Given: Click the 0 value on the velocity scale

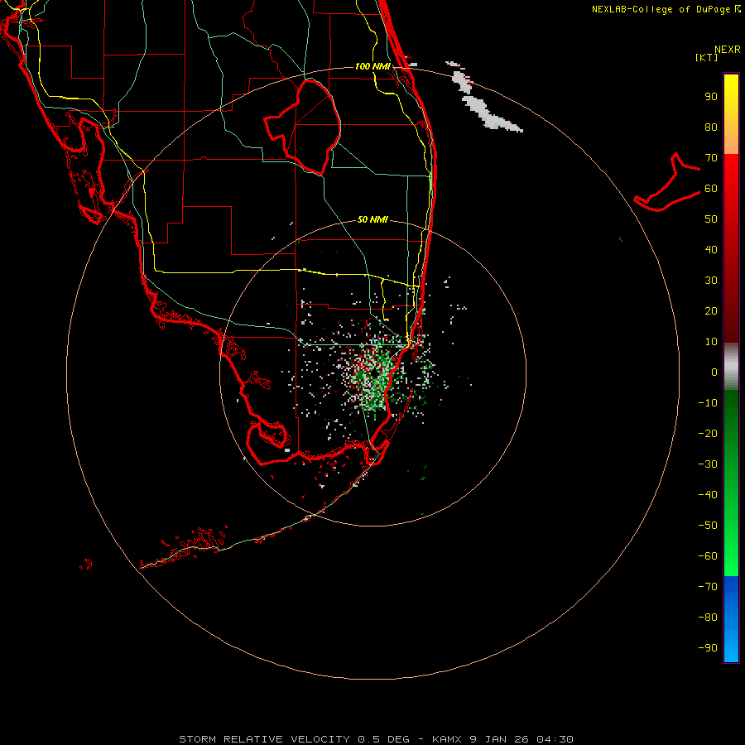Looking at the screenshot, I should tap(714, 372).
